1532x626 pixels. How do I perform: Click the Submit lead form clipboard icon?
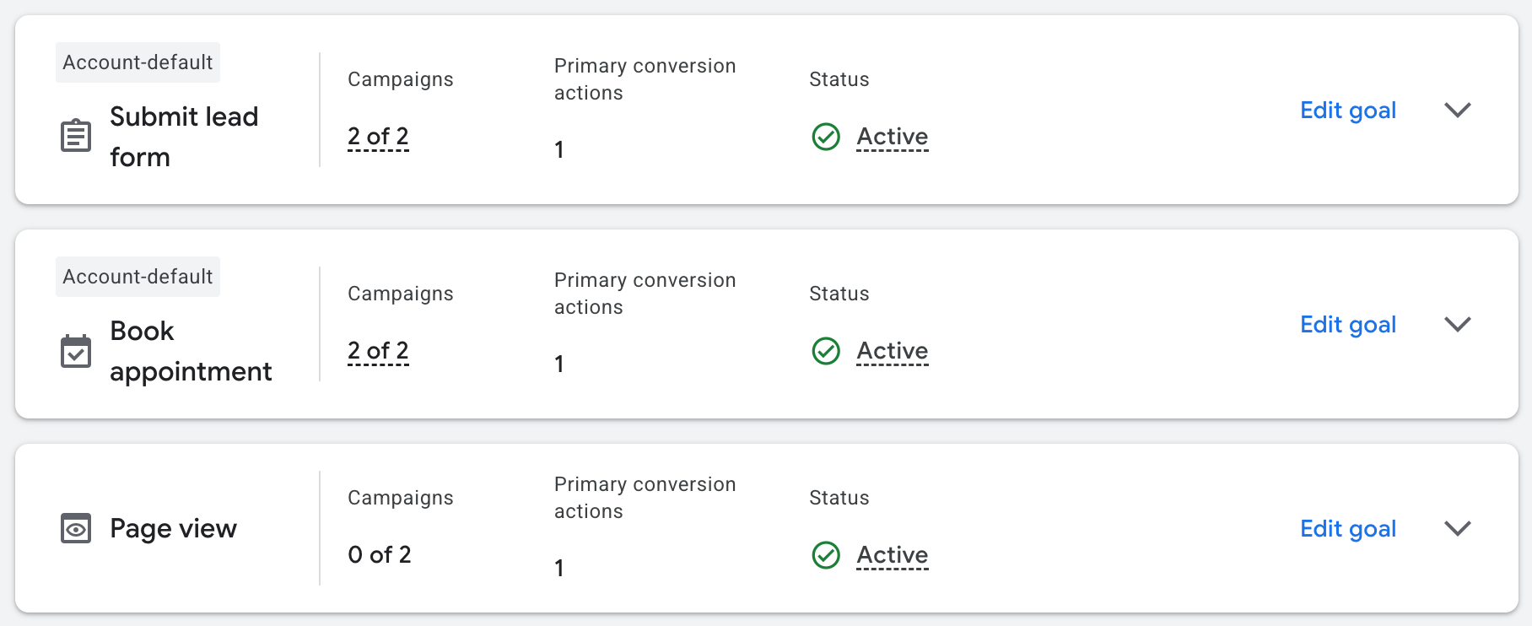tap(76, 136)
